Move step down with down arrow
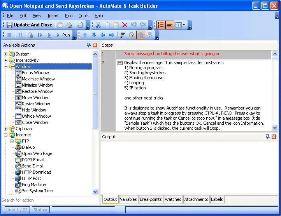This screenshot has height=216, width=281. 94,35
